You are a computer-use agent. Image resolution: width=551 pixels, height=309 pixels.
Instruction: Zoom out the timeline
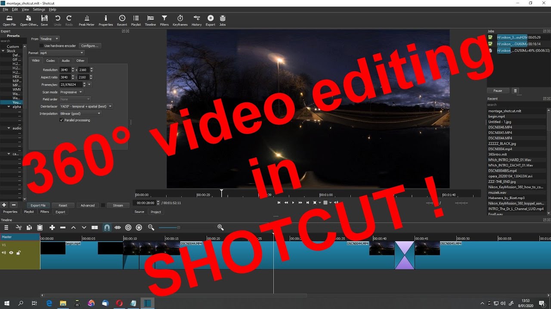[x=151, y=227]
